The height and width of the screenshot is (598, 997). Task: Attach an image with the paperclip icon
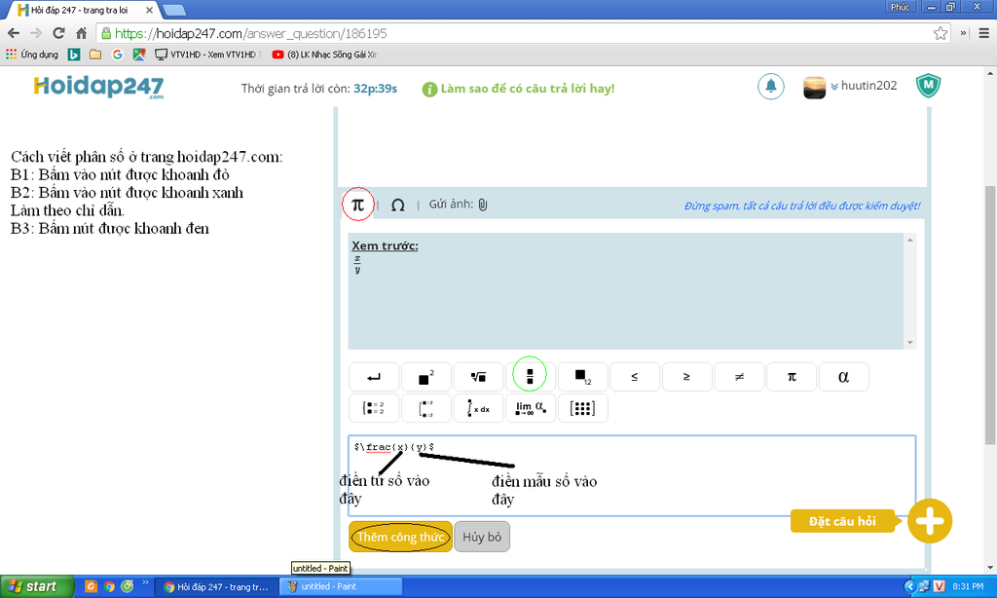[x=483, y=205]
